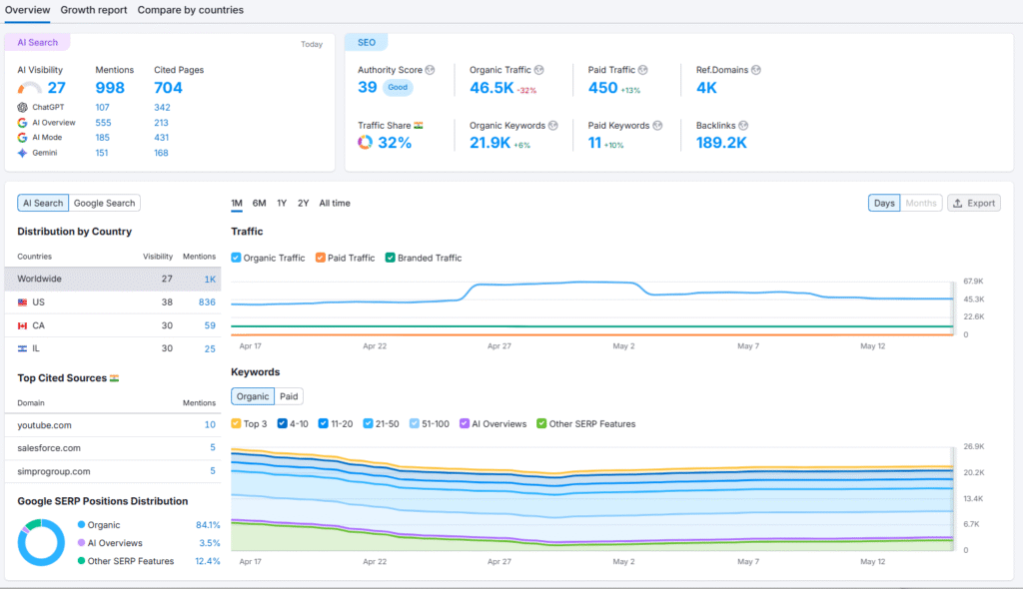The image size is (1023, 589).
Task: Click the 84.1% Organic percentage
Action: pos(208,524)
